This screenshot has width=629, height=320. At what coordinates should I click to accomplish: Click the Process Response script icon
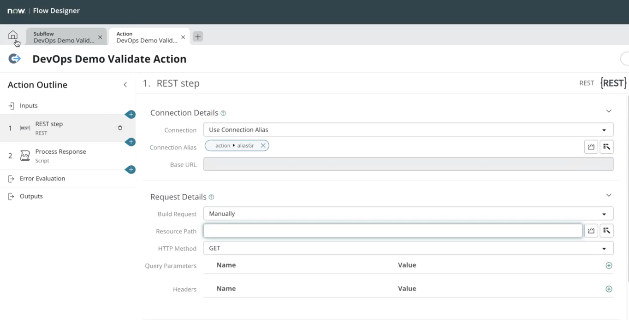(25, 156)
